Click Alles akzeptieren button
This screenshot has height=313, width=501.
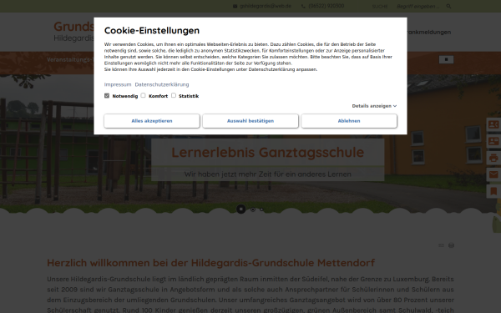click(x=152, y=121)
